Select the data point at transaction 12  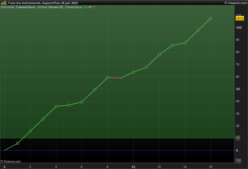159,55
